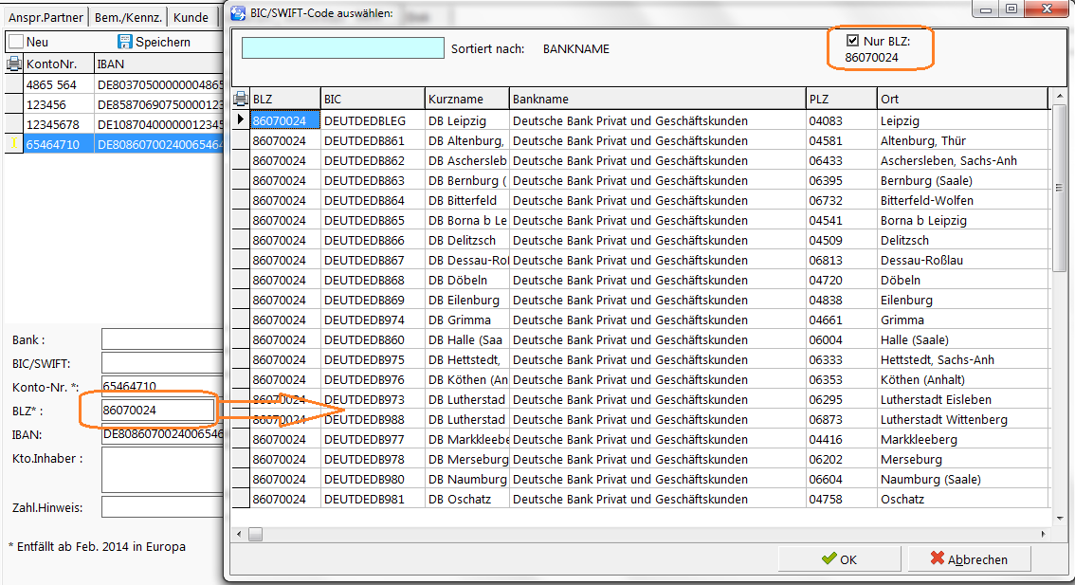Click the Kurzname column header
The height and width of the screenshot is (585, 1075).
[467, 99]
